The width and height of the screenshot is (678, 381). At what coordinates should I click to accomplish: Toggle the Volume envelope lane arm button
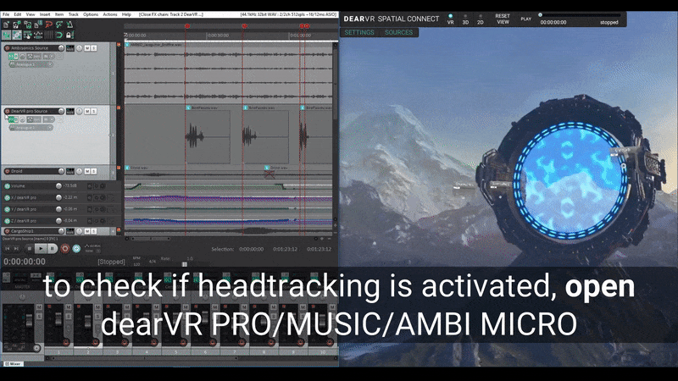7,185
